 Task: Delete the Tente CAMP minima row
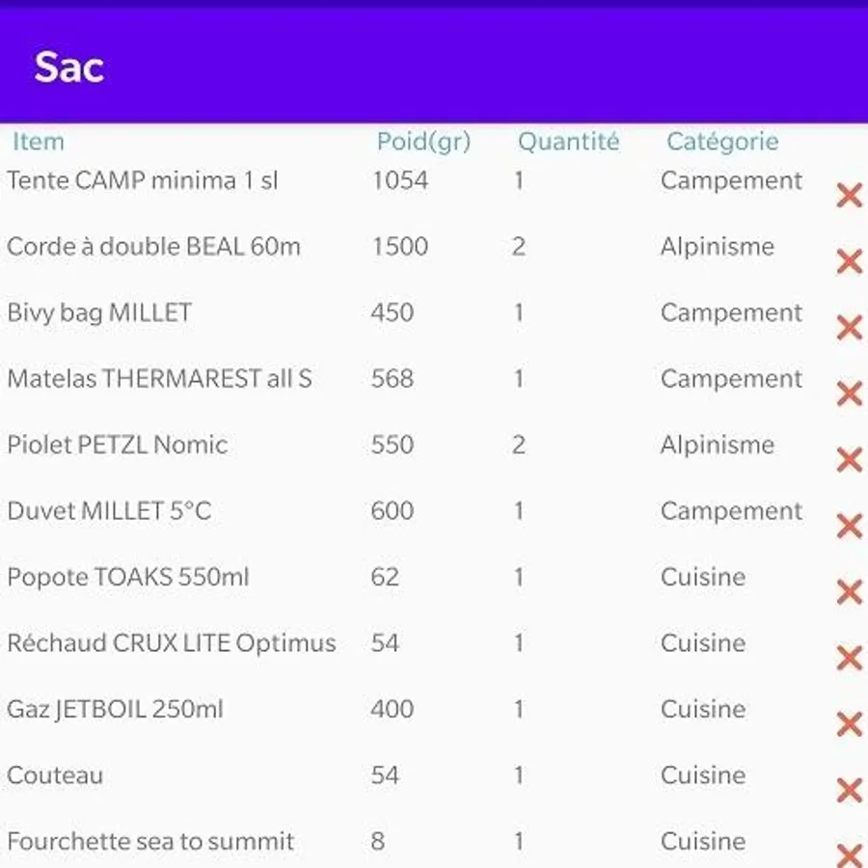click(x=849, y=196)
